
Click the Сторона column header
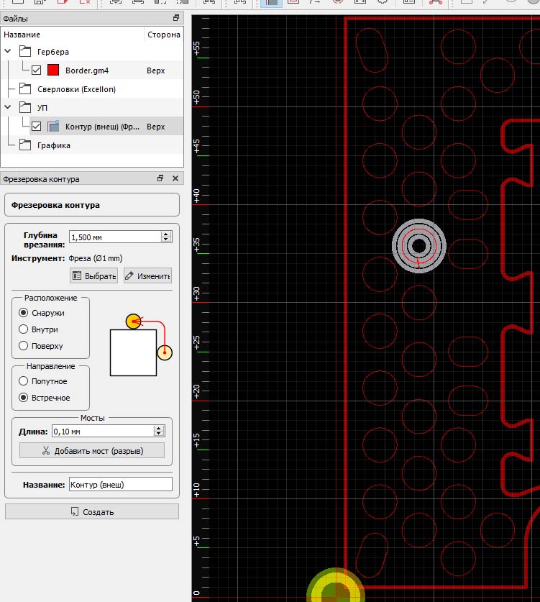coord(164,35)
